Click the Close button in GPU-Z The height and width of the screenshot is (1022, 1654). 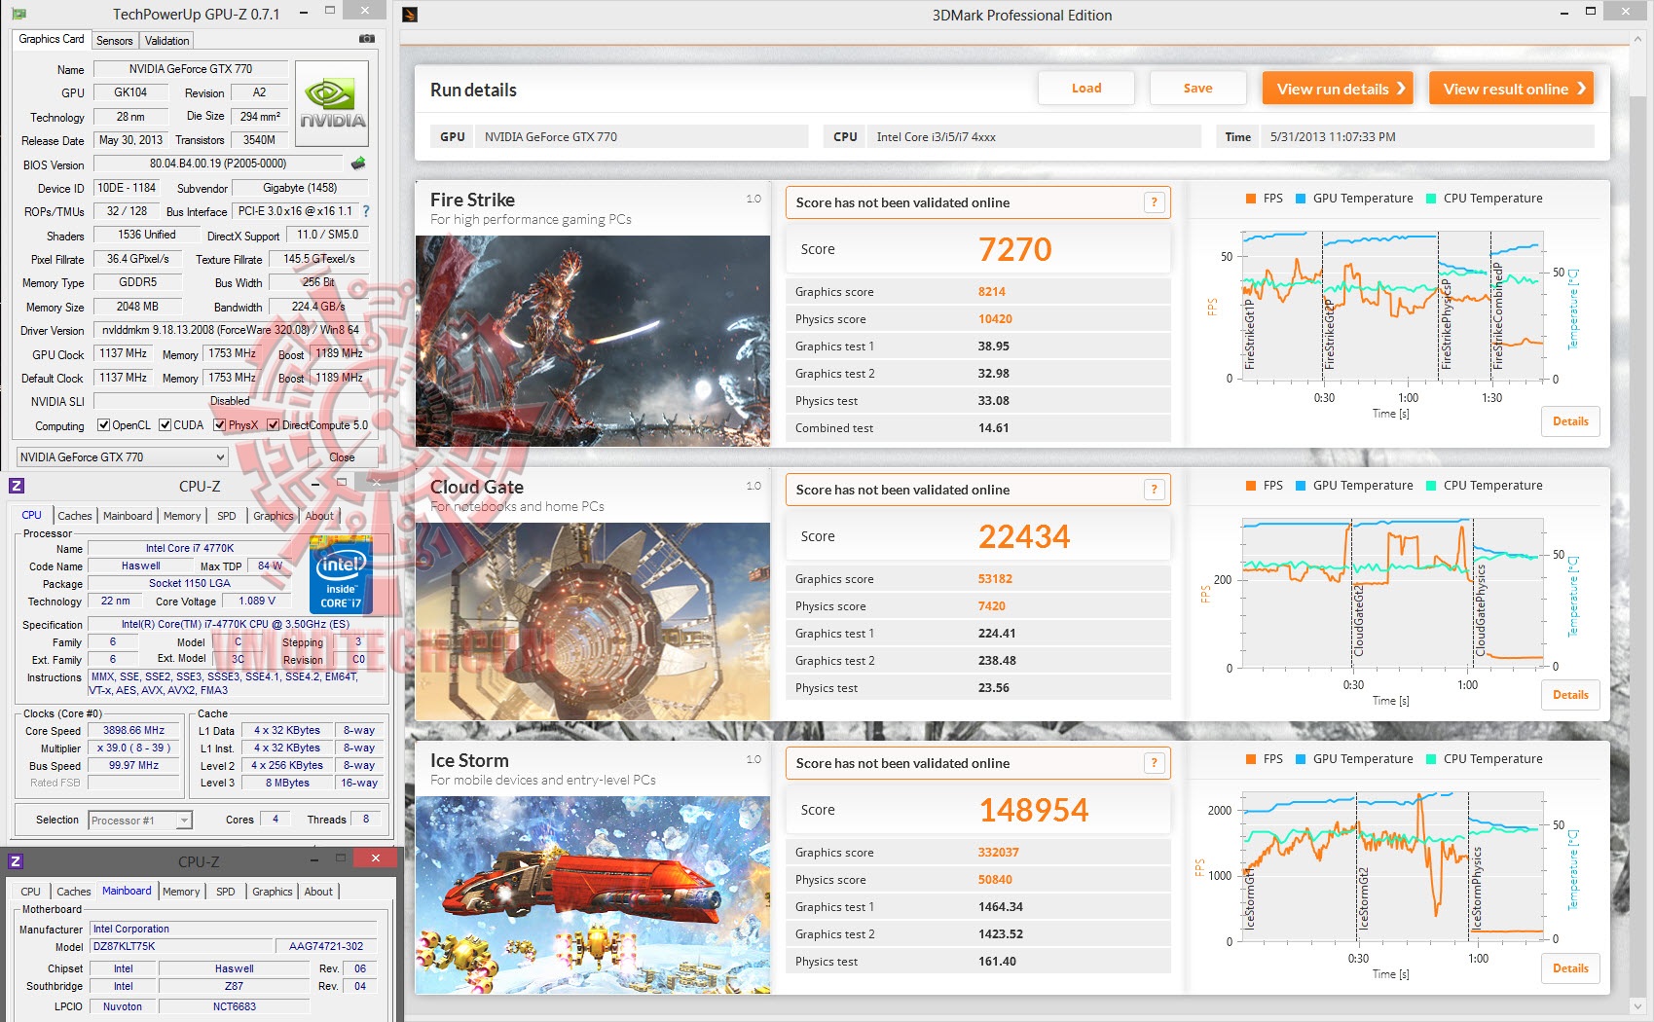coord(342,457)
